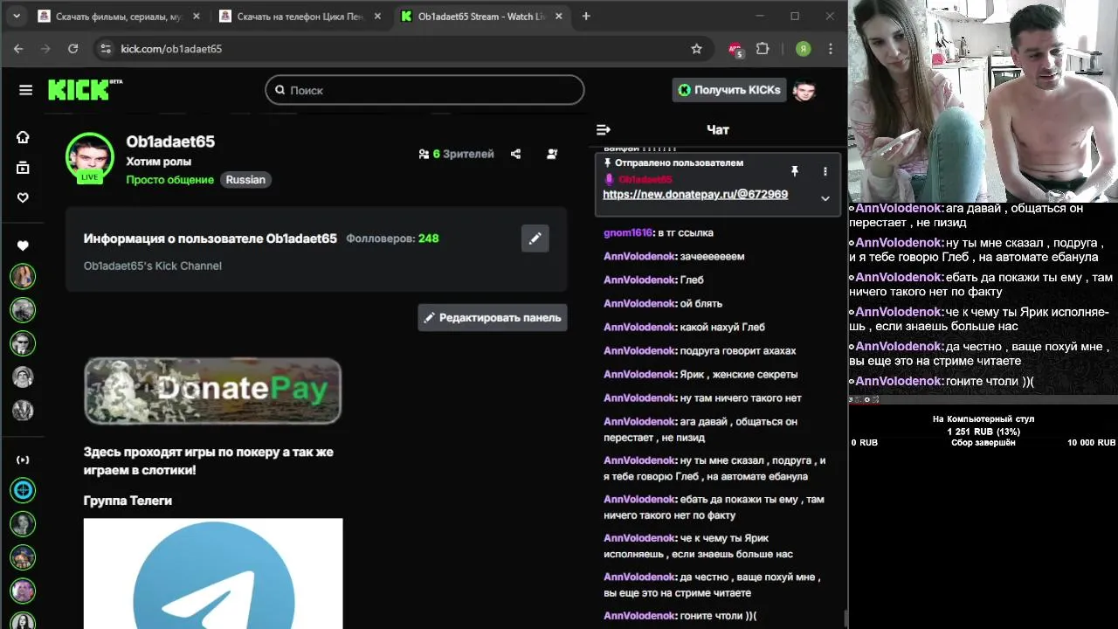Click the bookmark star in the address bar
This screenshot has width=1118, height=629.
[x=696, y=49]
